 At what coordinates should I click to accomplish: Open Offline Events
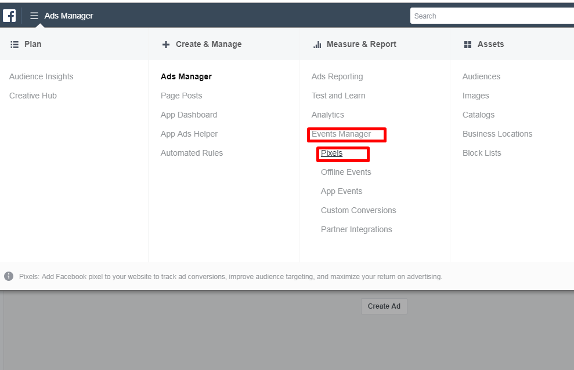346,172
